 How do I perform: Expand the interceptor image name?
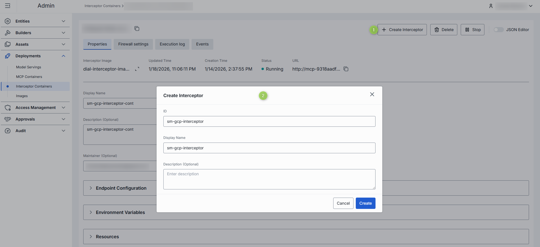[137, 69]
